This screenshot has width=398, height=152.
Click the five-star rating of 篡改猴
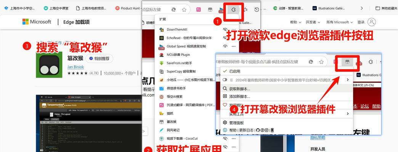click(77, 73)
